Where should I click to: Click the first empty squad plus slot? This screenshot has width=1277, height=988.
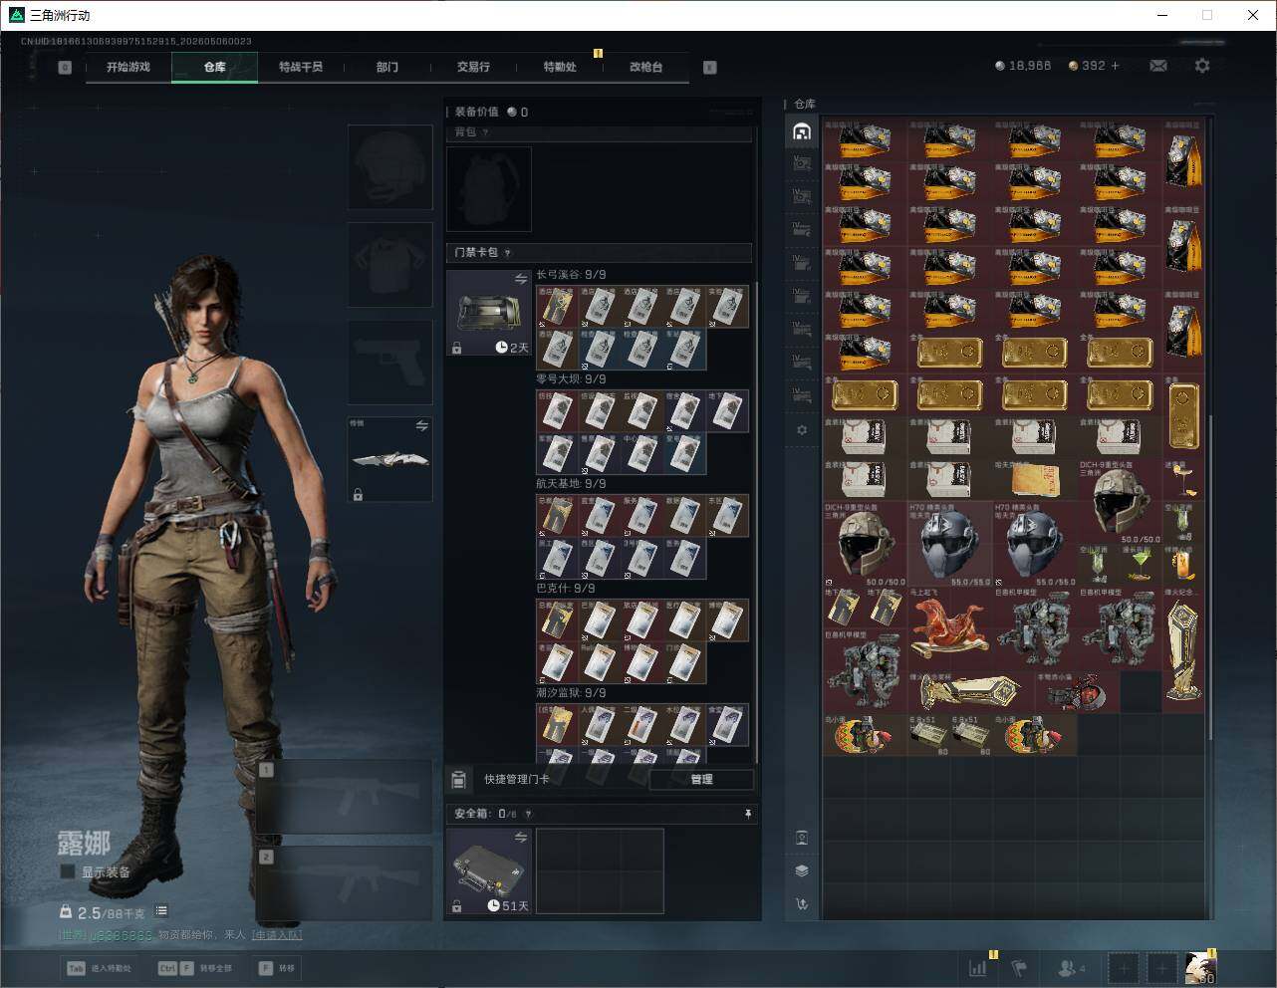coord(1125,968)
